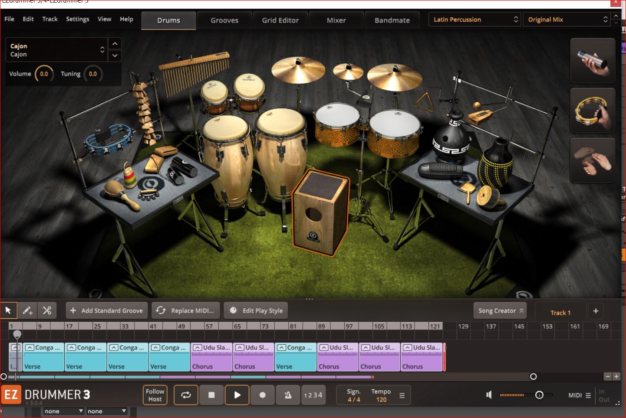Select the scissors split tool
Screen dimensions: 626x418
coord(47,310)
